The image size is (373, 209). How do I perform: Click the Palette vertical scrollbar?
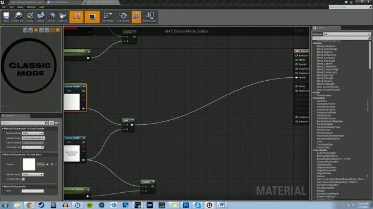pos(370,55)
